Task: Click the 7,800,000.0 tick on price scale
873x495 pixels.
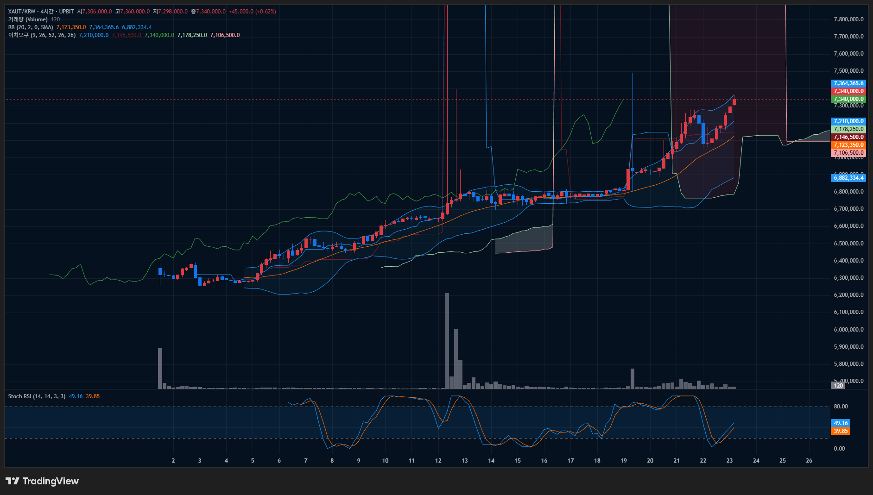Action: click(848, 19)
